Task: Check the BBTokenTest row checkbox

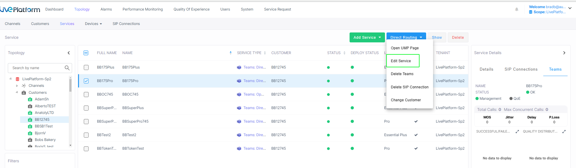Action: (86, 148)
